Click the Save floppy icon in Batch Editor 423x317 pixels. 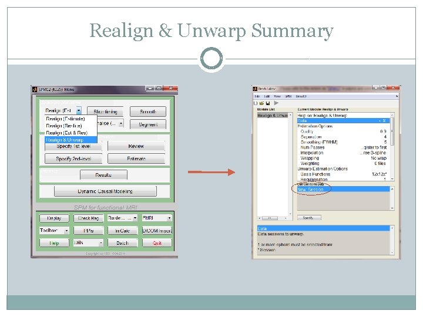pyautogui.click(x=268, y=103)
